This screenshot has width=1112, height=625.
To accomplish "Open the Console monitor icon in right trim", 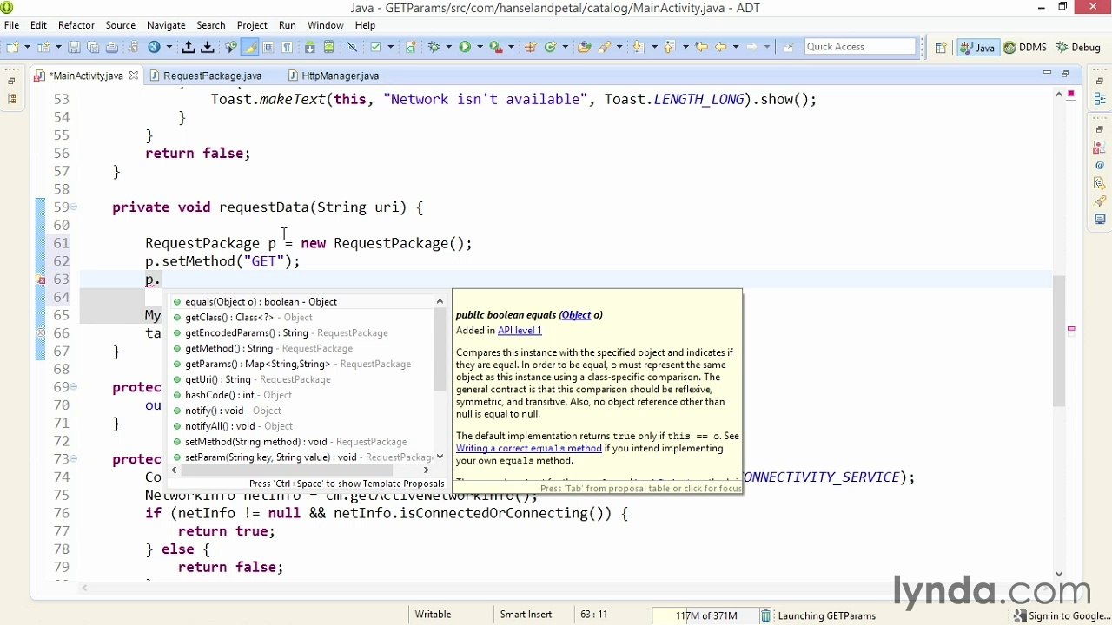I will (1100, 220).
